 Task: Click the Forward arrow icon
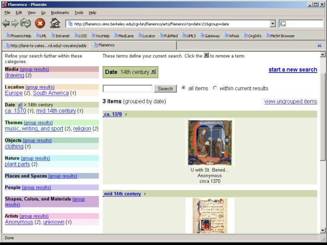[x=15, y=24]
